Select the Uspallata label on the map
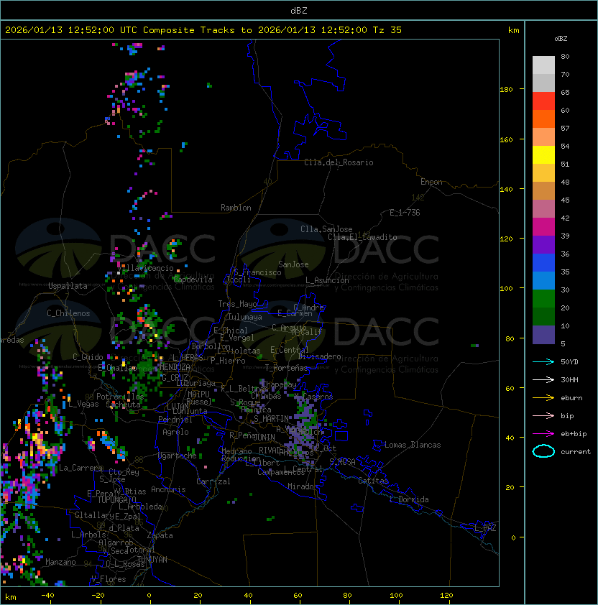 click(68, 286)
